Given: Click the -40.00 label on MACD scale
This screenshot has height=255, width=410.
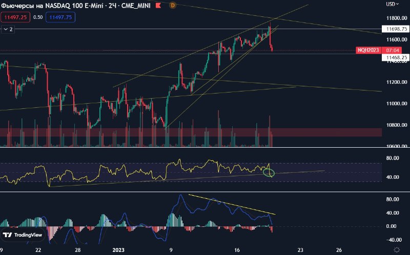Looking at the screenshot, I should pyautogui.click(x=394, y=240).
